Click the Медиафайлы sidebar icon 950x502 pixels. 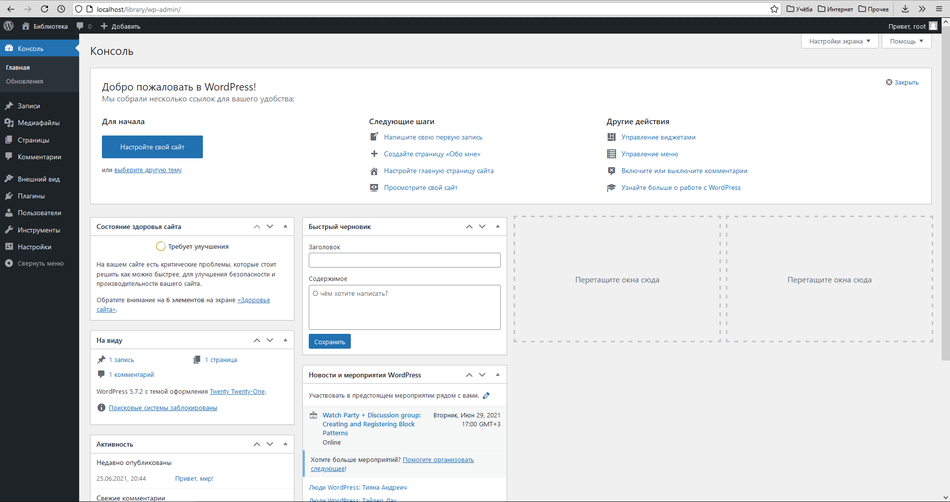pos(9,123)
